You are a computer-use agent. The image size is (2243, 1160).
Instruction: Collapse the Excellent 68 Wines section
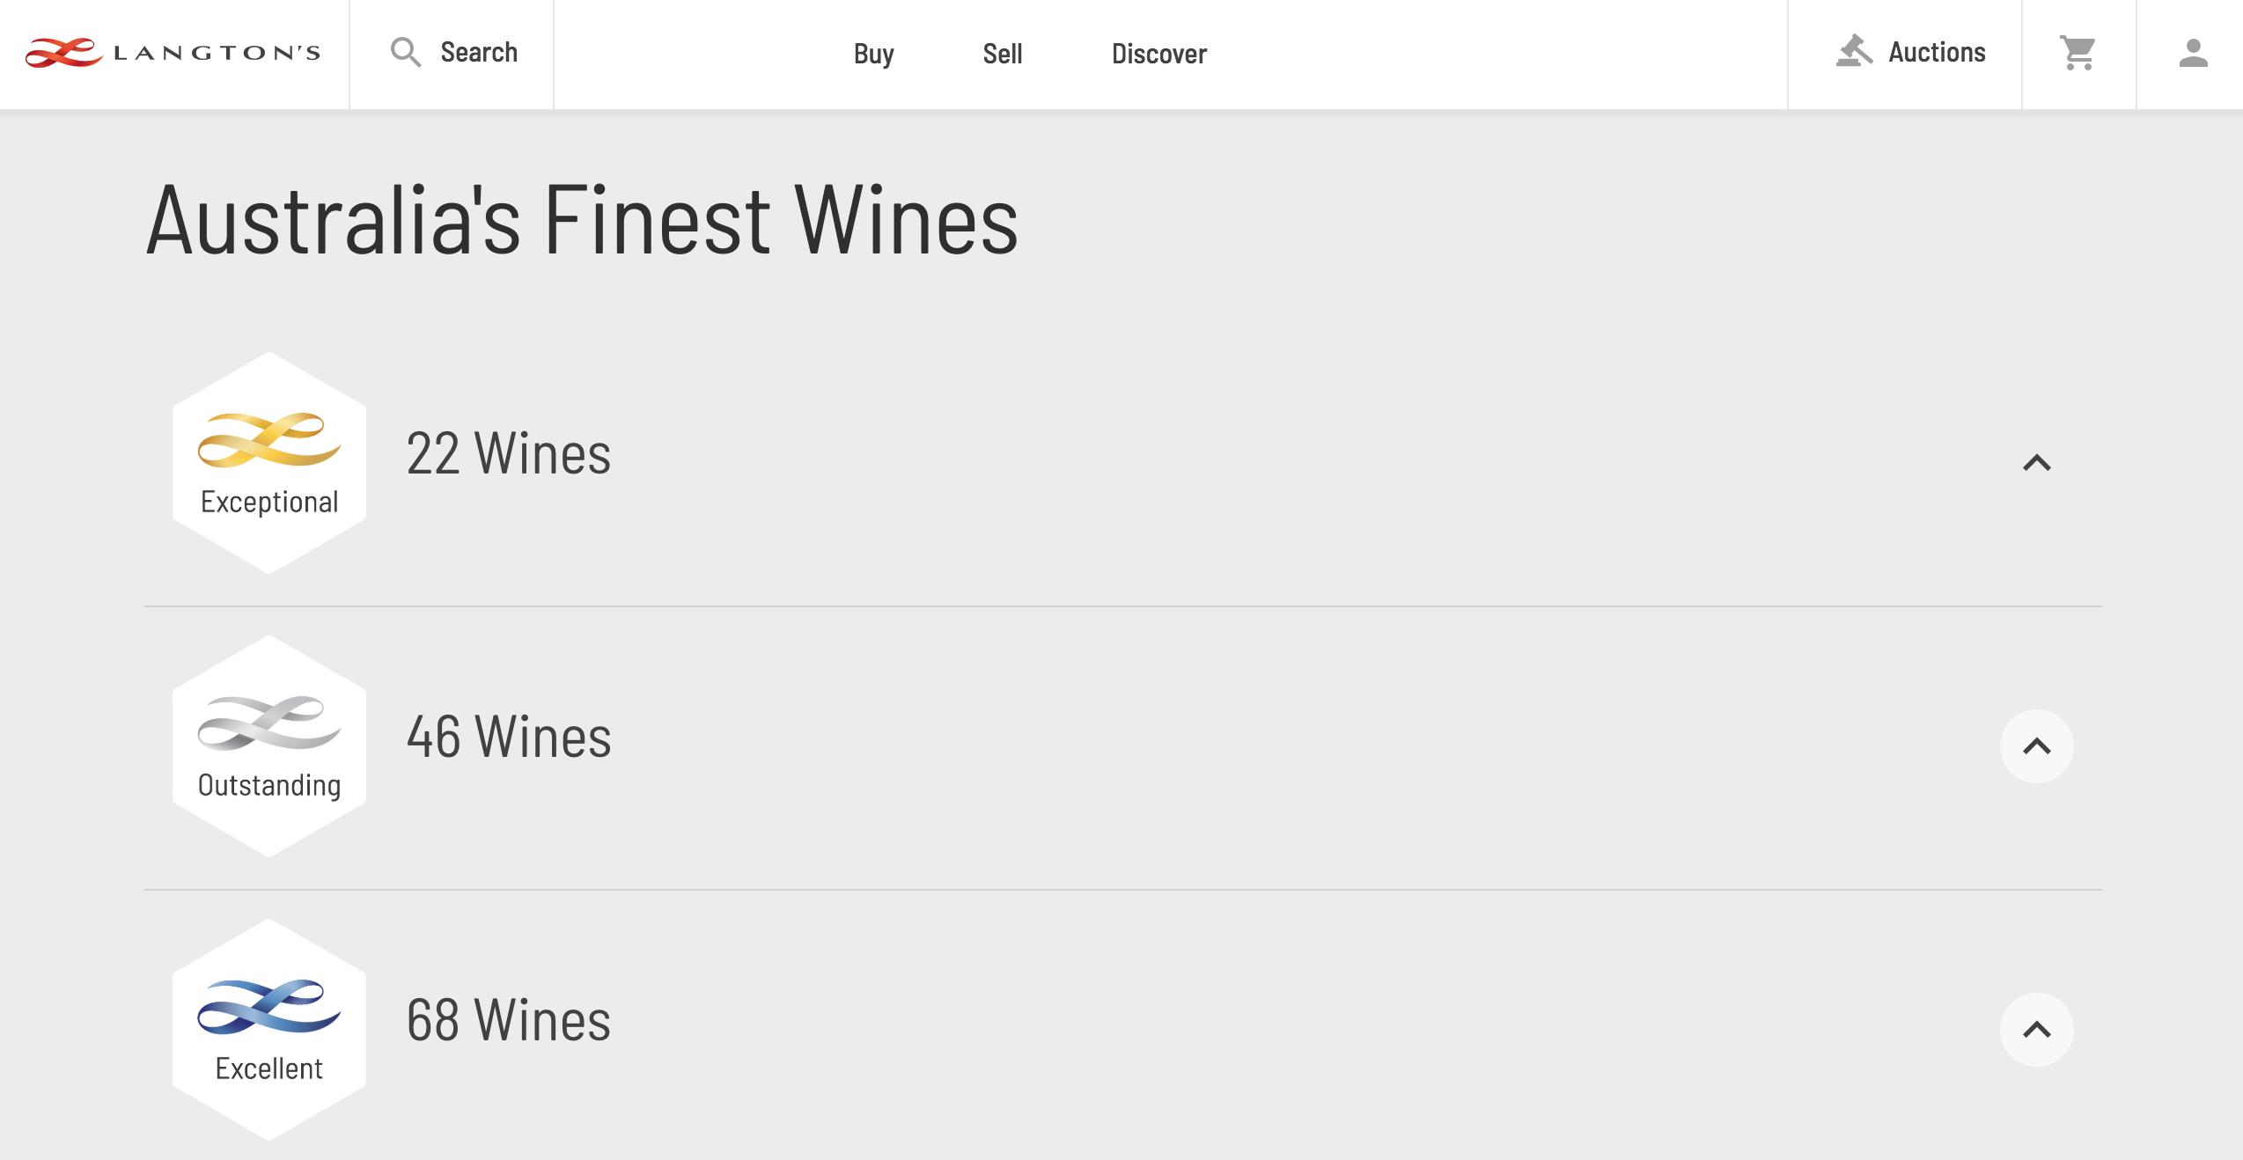coord(2036,1030)
